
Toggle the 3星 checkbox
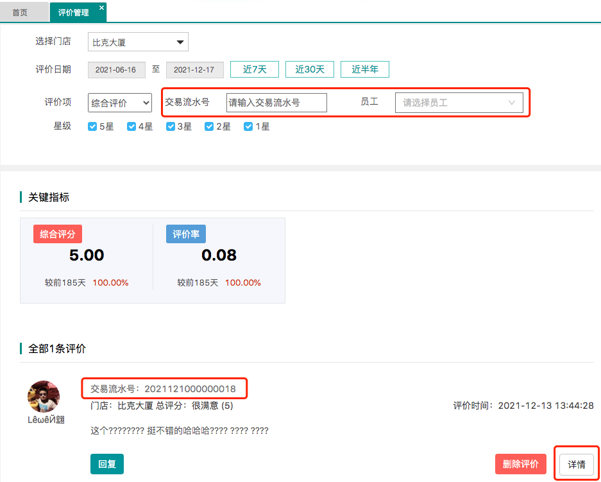pyautogui.click(x=171, y=126)
